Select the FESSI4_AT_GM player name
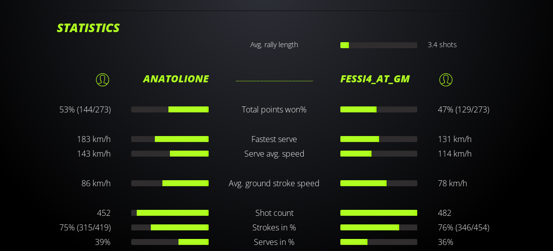 pos(375,79)
